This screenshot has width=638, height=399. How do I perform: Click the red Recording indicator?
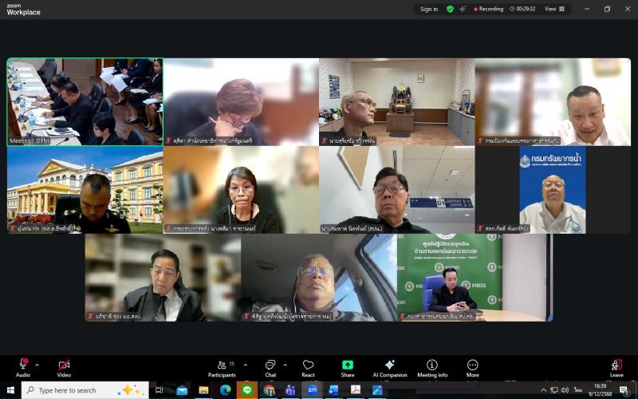pos(489,9)
